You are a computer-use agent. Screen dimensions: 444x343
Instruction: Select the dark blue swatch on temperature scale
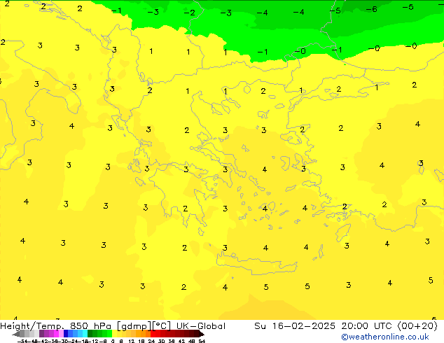point(66,333)
